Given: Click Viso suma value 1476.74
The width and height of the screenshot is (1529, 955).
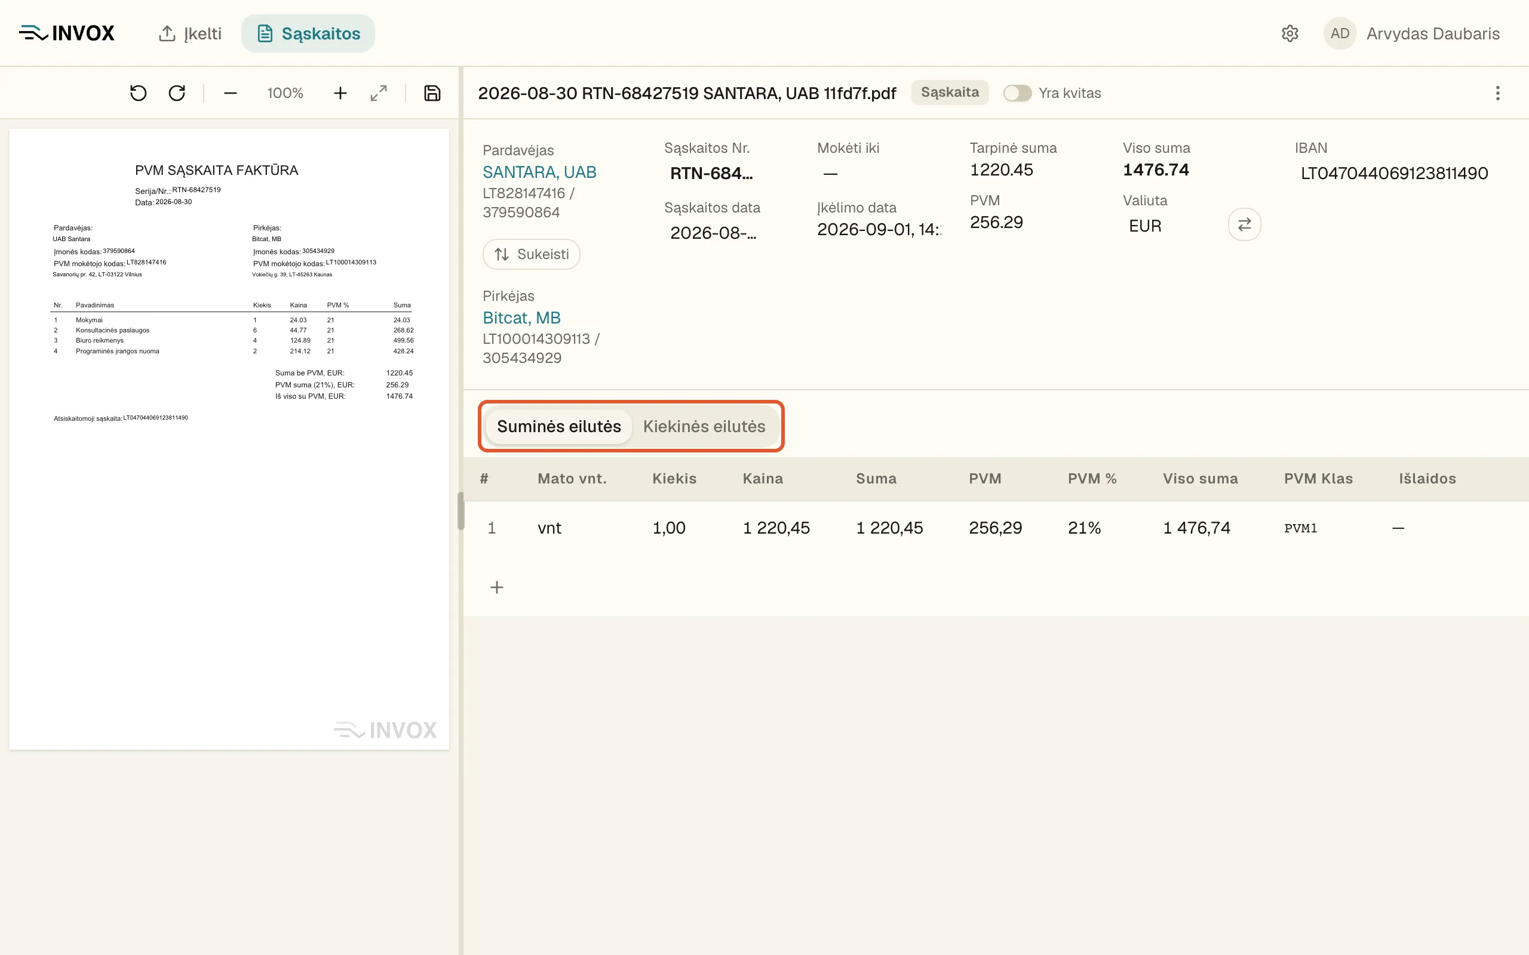Looking at the screenshot, I should click(1156, 170).
